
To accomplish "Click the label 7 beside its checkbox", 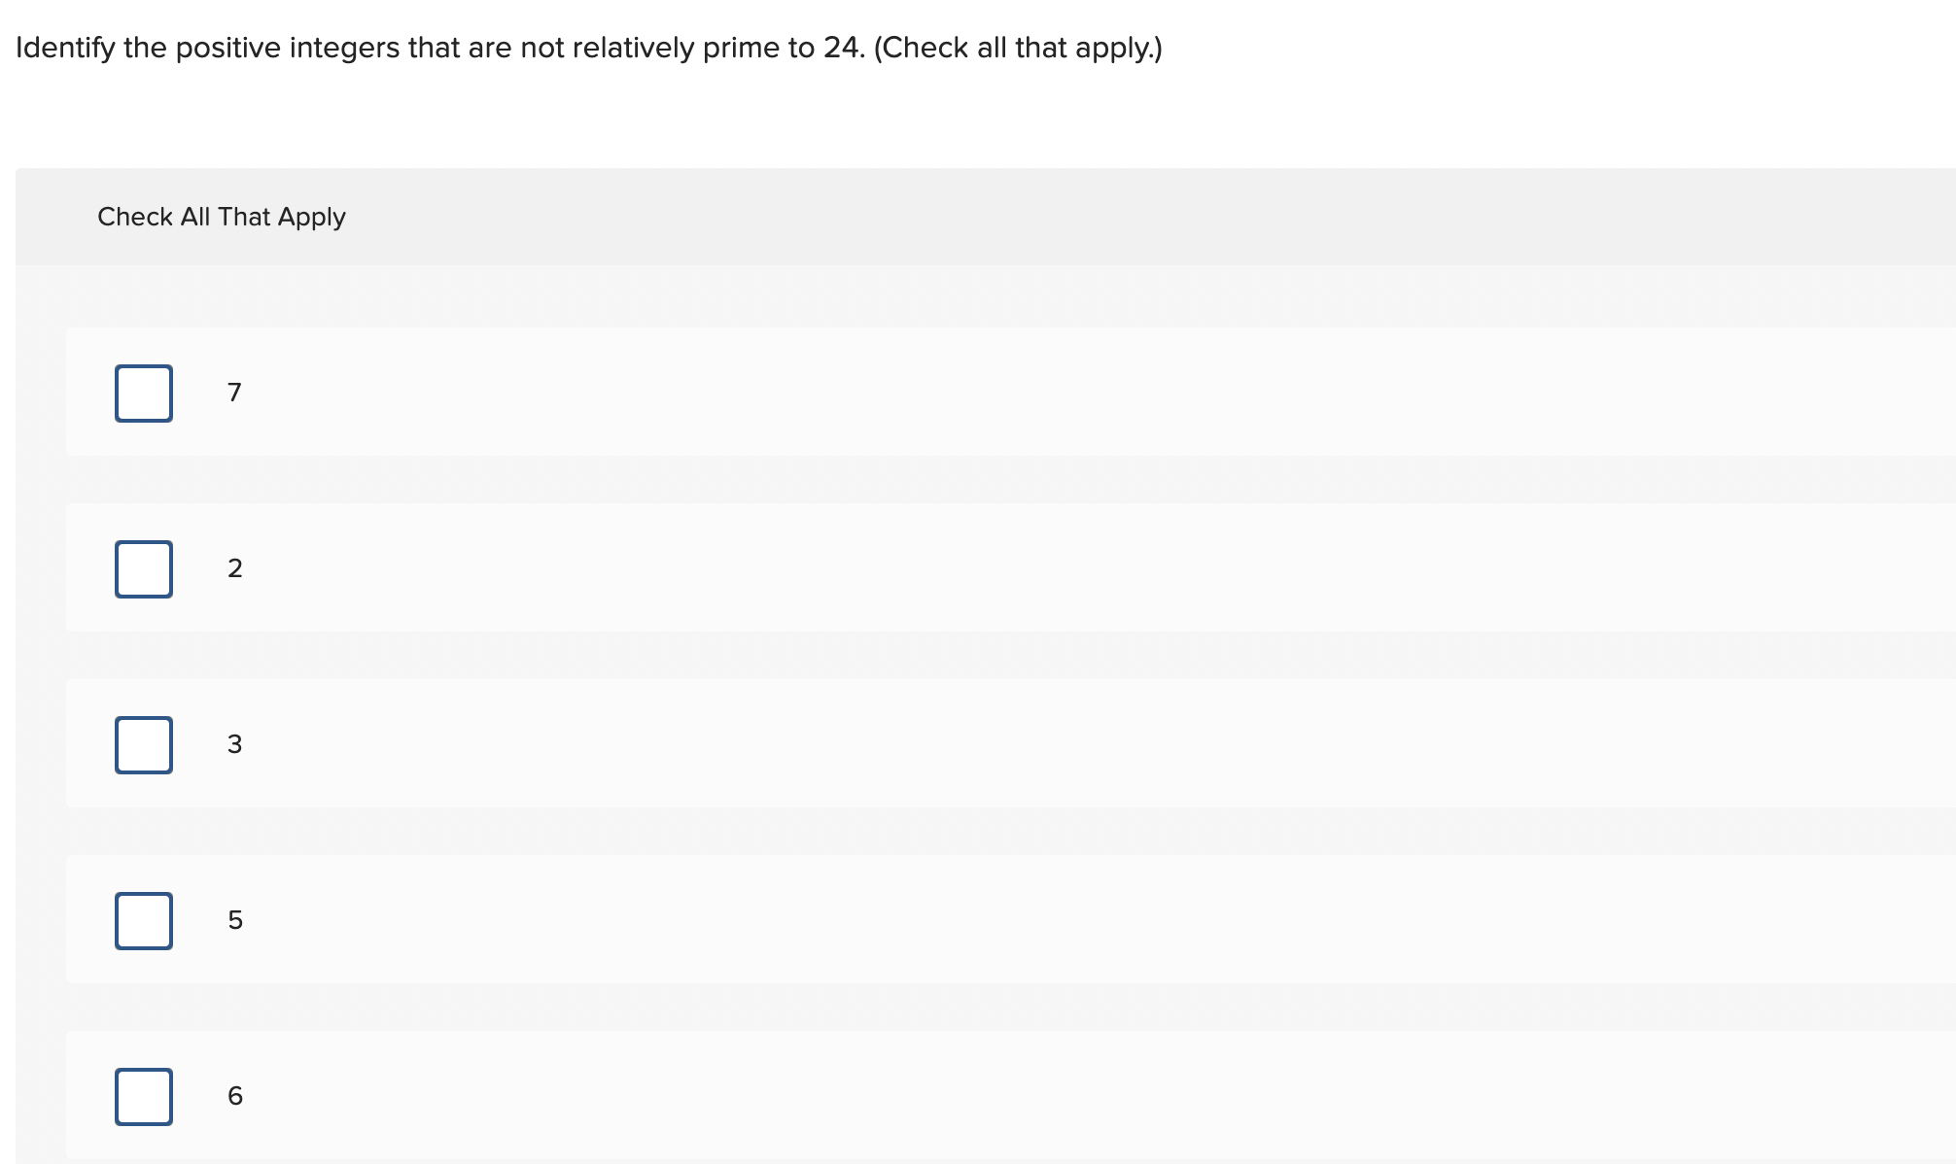I will click(234, 393).
